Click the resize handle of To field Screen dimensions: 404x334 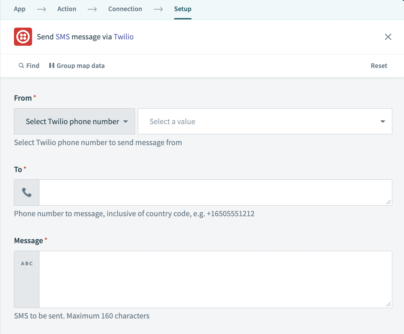[x=388, y=202]
